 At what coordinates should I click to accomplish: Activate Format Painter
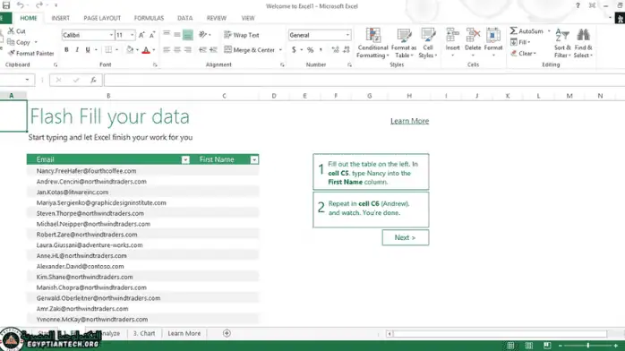(x=31, y=53)
